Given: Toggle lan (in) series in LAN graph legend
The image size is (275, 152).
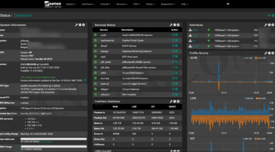Looking at the screenshot, I should [249, 98].
